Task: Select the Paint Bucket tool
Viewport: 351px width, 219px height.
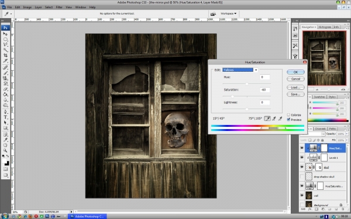Action: point(5,94)
